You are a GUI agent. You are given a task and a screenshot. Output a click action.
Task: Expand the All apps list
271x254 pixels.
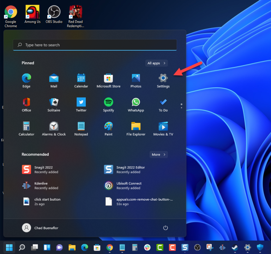156,63
